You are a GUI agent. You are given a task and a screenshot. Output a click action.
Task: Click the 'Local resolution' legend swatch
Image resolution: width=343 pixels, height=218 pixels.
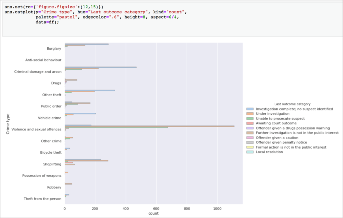coord(250,152)
